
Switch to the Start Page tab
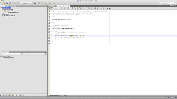click(51, 6)
